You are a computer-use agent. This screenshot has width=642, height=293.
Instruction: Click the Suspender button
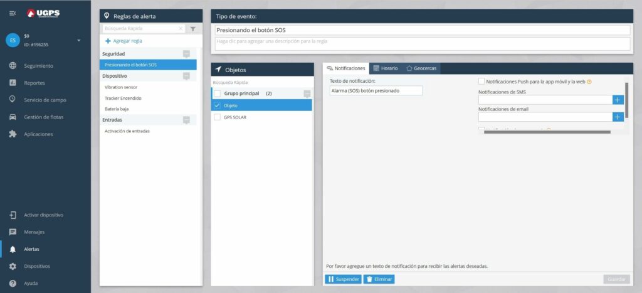[x=343, y=279]
